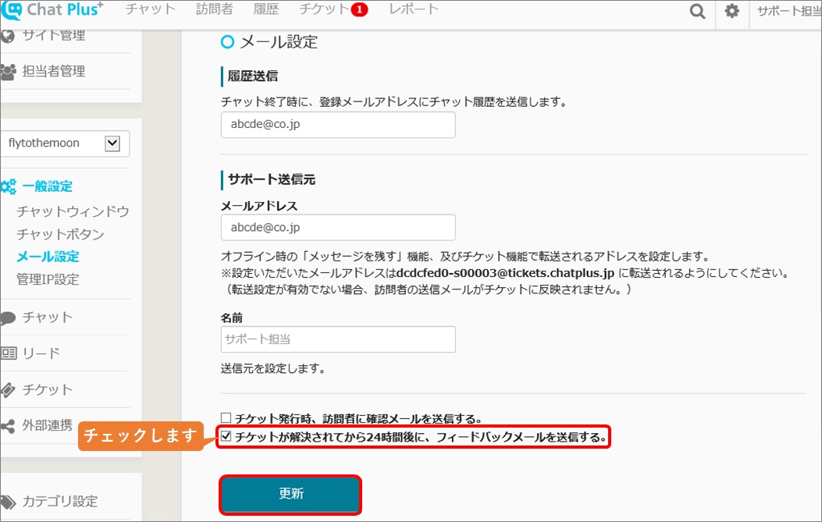Click the Chat Plus logo icon
The height and width of the screenshot is (522, 822).
(x=12, y=10)
